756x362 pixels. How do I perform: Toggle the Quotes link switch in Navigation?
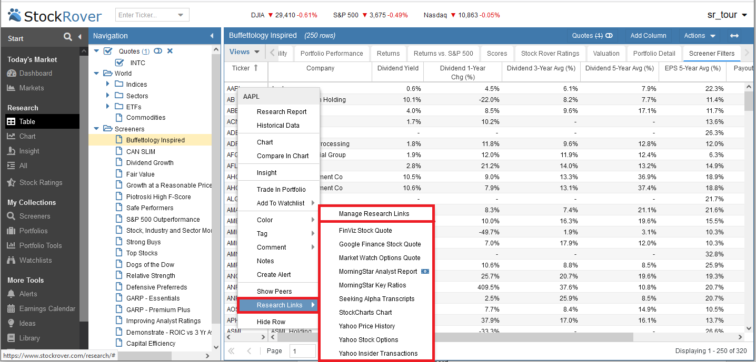pos(158,51)
